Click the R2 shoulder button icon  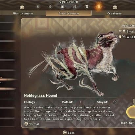pyautogui.click(x=115, y=7)
